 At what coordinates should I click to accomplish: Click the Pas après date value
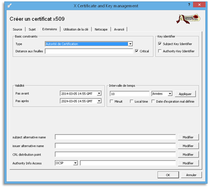pyautogui.click(x=77, y=101)
